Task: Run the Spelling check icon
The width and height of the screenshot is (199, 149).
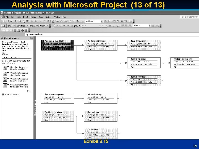Action: (x=27, y=21)
